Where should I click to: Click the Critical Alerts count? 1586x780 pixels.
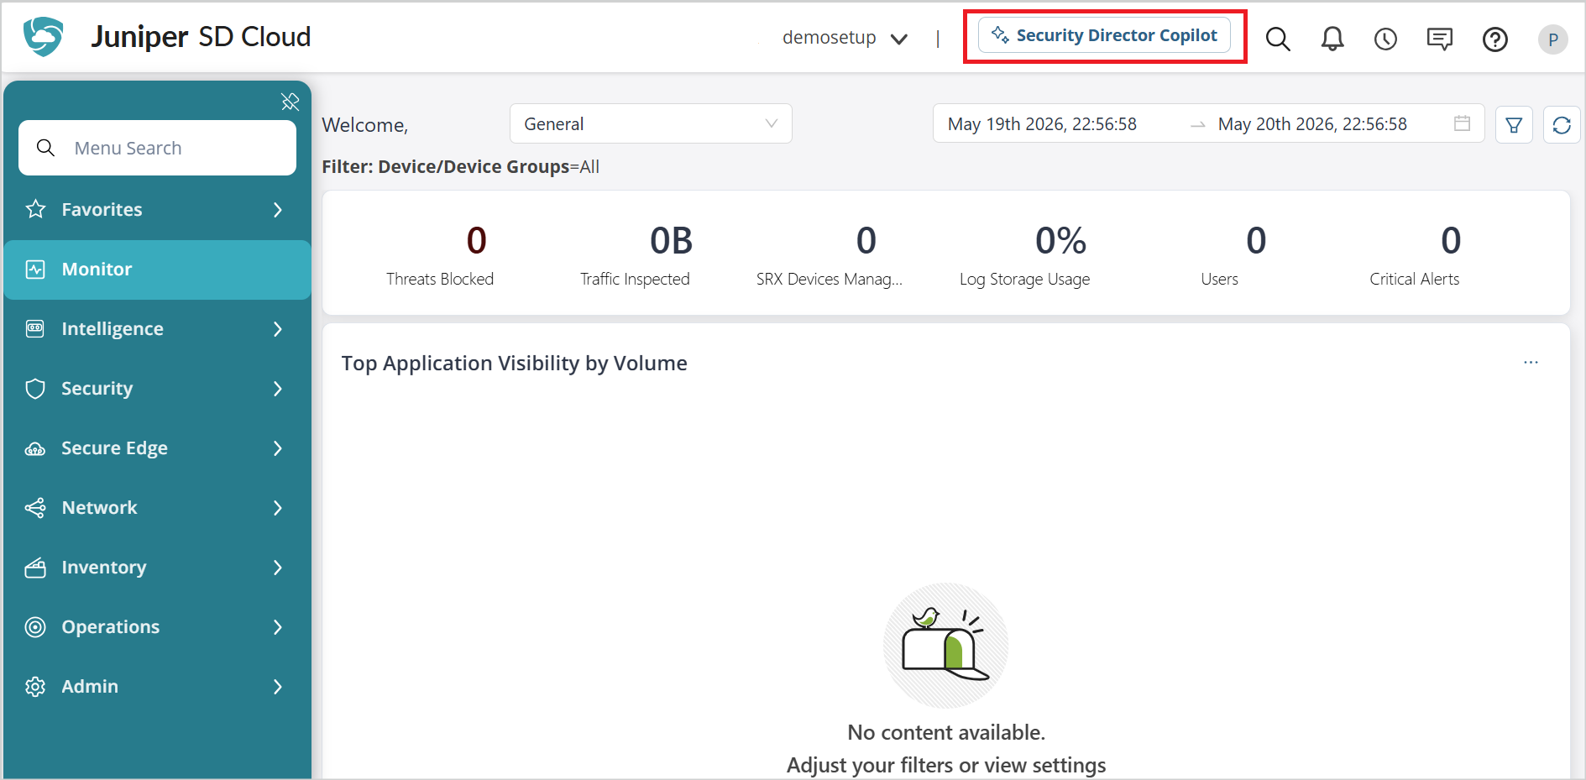tap(1451, 241)
